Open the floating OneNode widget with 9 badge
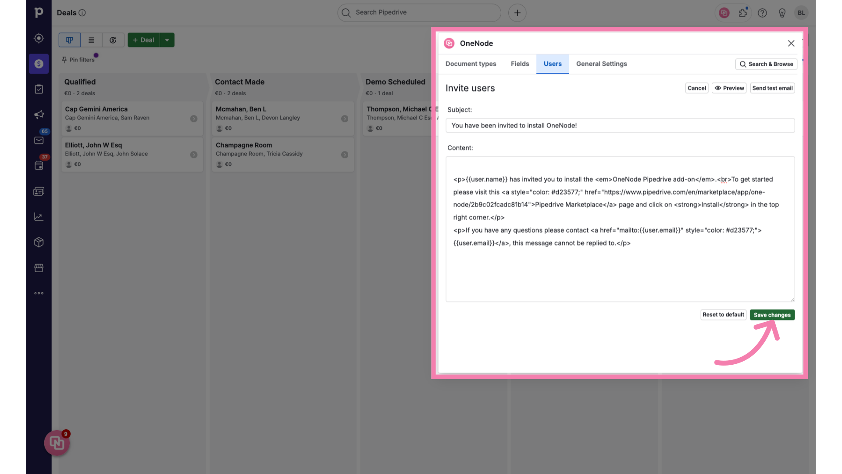This screenshot has height=474, width=842. tap(57, 443)
